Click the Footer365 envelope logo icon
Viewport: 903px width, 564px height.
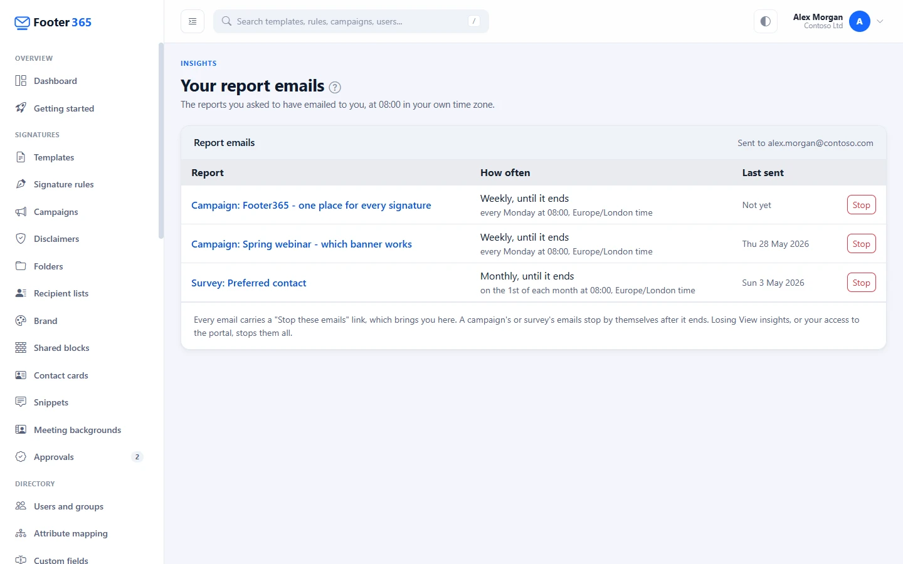pos(22,23)
